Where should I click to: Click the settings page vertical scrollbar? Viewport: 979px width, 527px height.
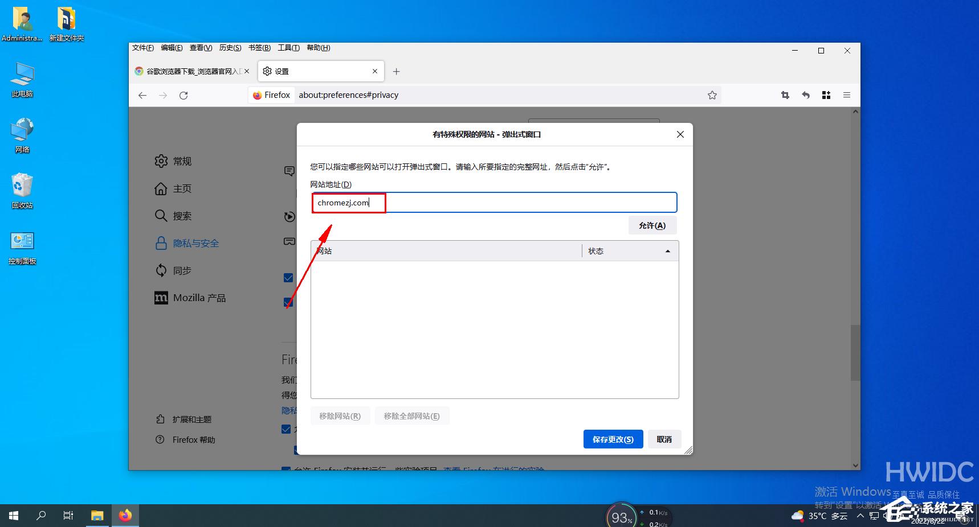[855, 353]
